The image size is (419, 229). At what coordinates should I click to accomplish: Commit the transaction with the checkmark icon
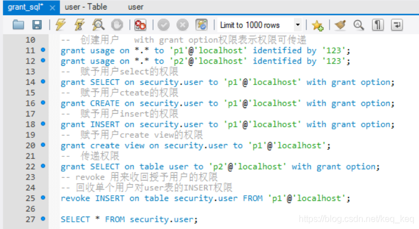pyautogui.click(x=164, y=25)
